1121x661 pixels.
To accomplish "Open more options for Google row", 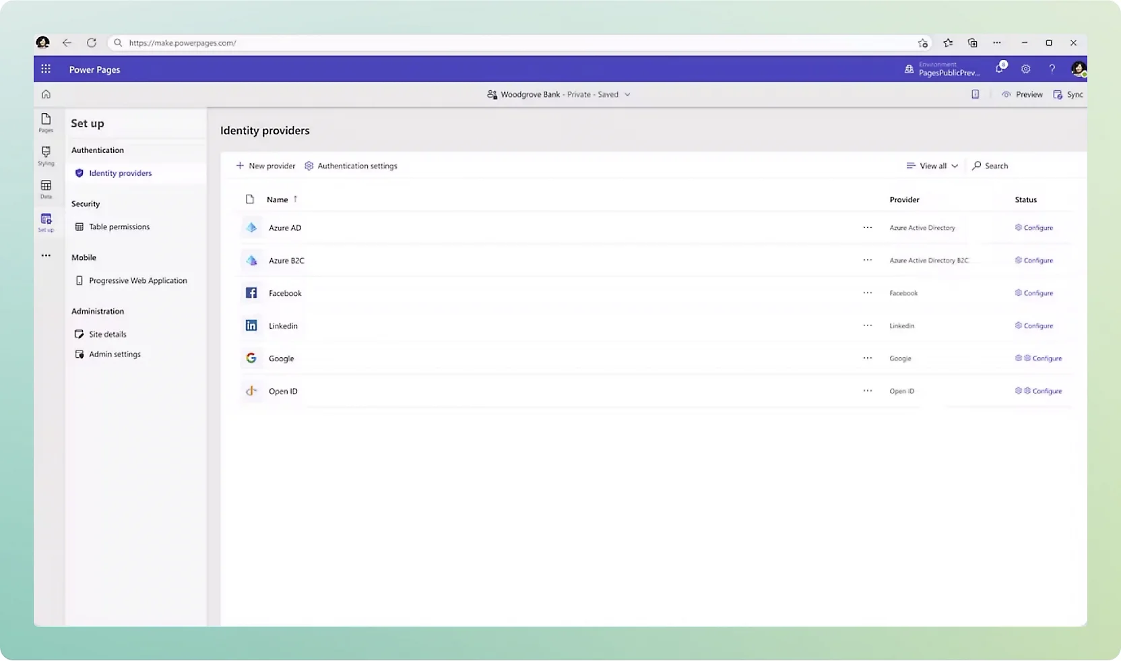I will [x=868, y=358].
